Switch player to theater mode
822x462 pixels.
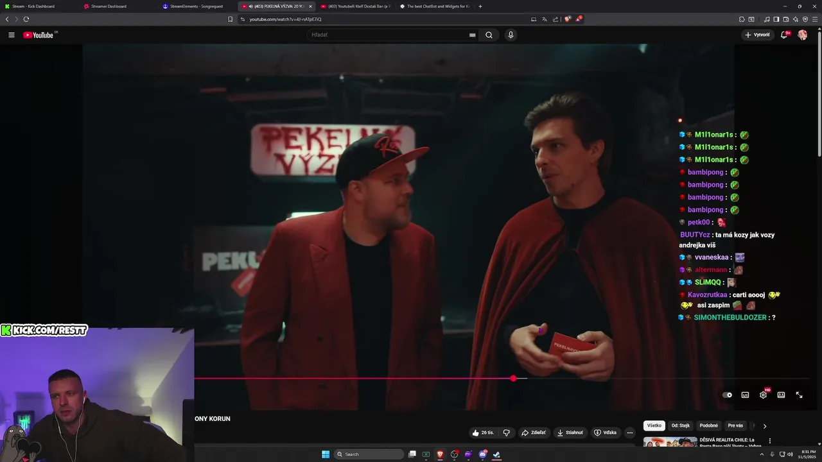[781, 395]
